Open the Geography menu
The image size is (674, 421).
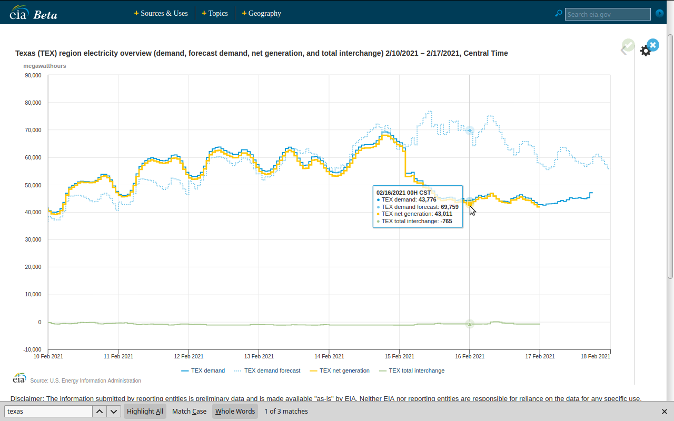click(x=262, y=13)
